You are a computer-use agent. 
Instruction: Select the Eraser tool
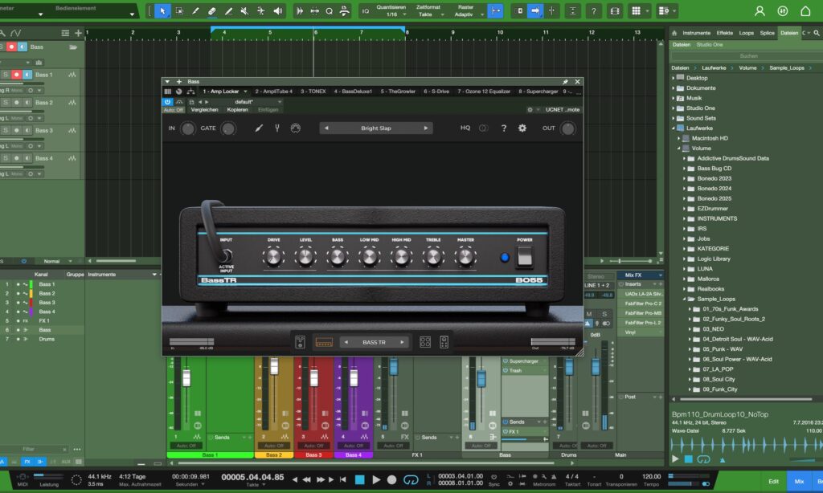coord(212,11)
